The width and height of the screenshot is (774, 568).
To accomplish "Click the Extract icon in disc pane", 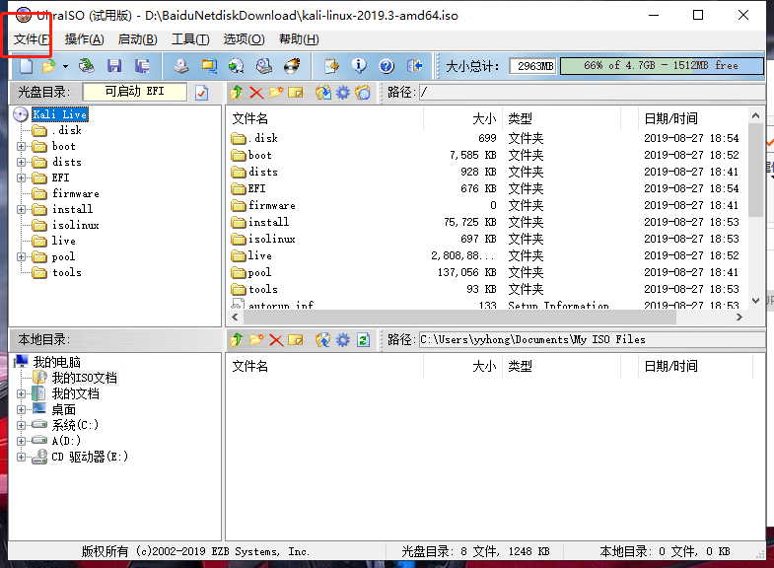I will click(323, 93).
